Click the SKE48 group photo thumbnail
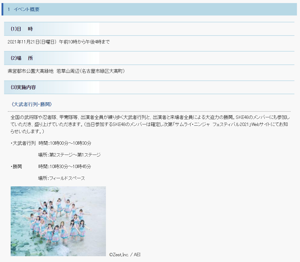 58,221
